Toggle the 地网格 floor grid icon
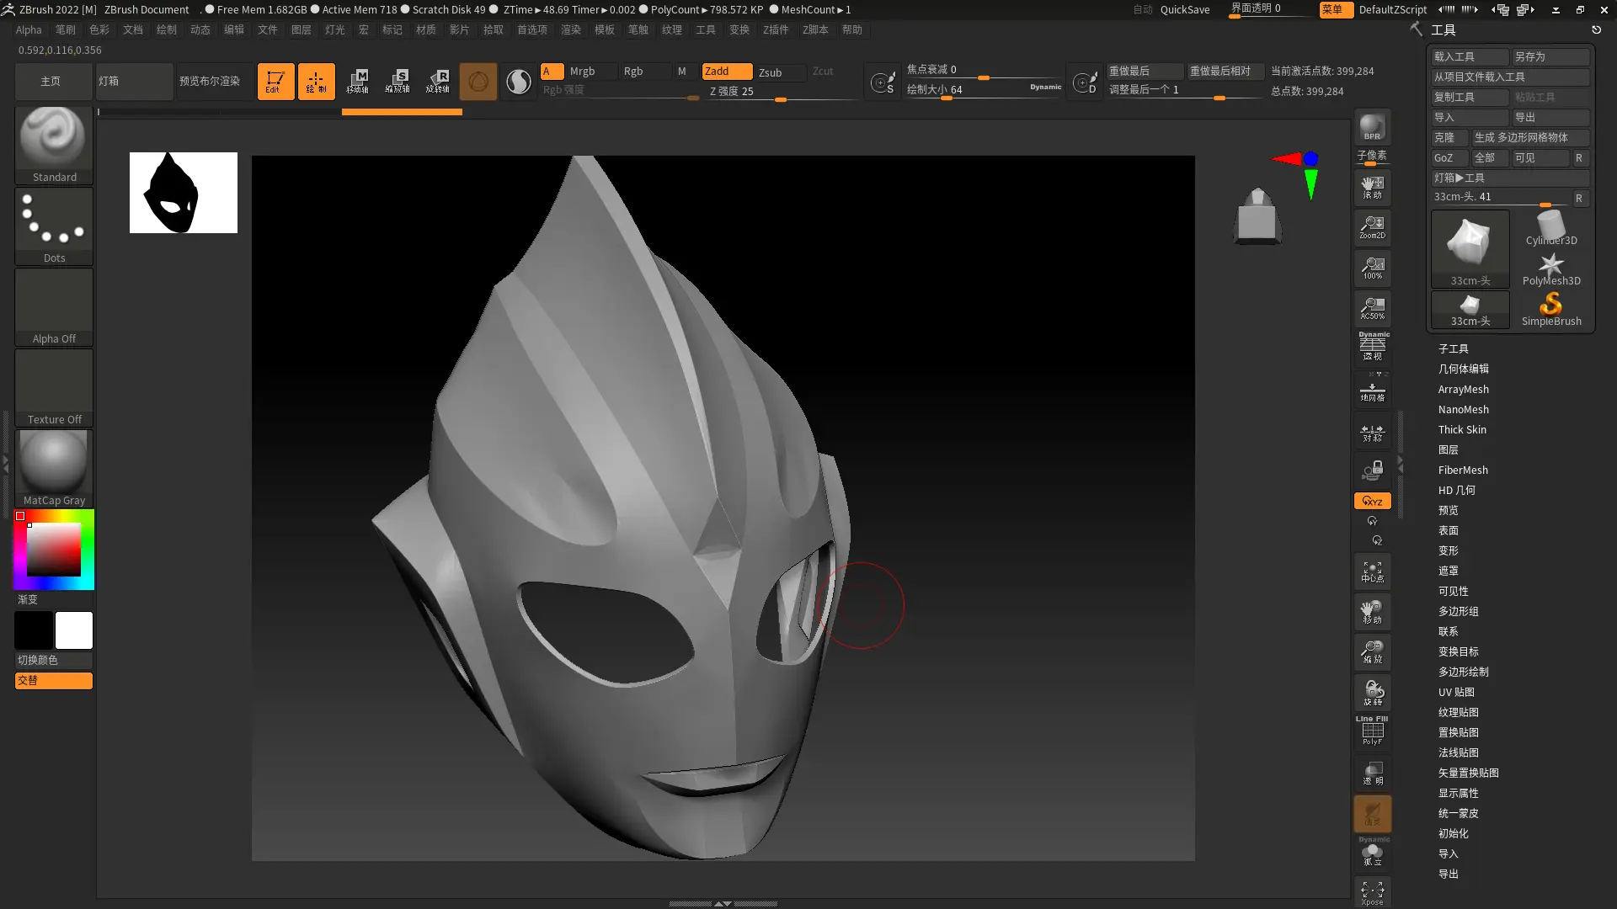Image resolution: width=1617 pixels, height=909 pixels. (1372, 391)
